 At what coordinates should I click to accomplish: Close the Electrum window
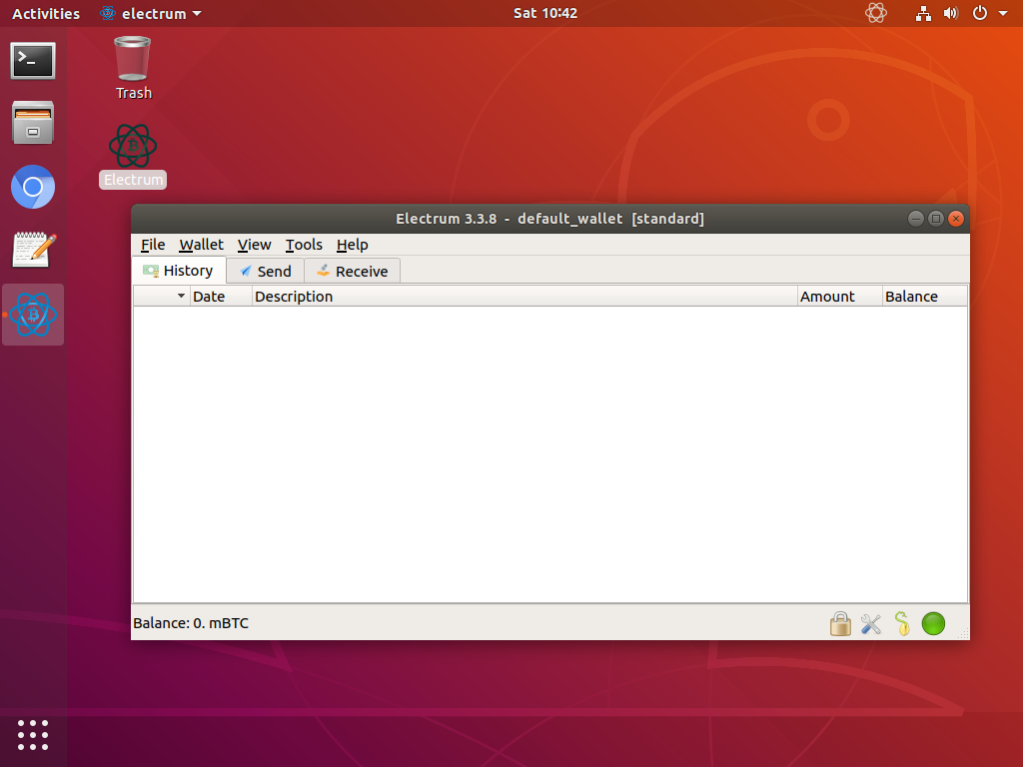click(x=956, y=219)
